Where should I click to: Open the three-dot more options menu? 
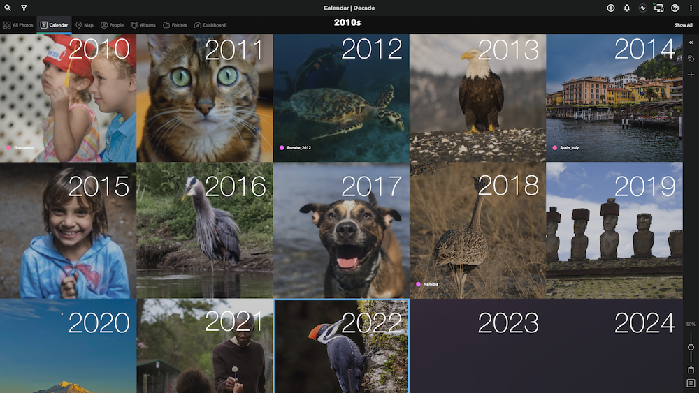pyautogui.click(x=691, y=8)
